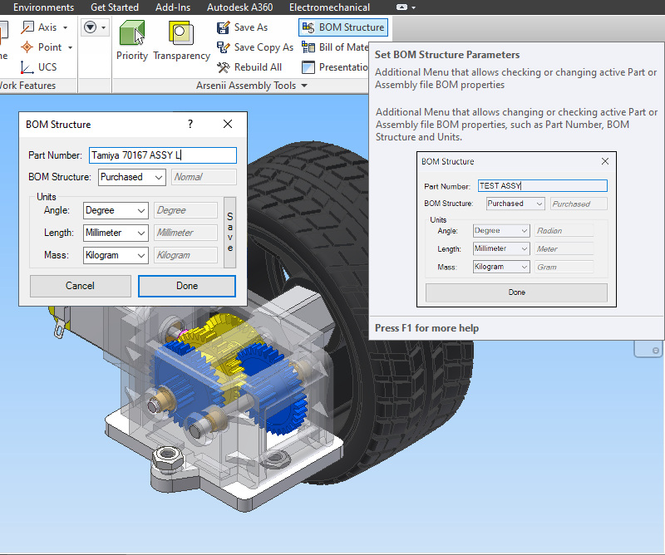Click the read-only Millimeter units field
This screenshot has height=555, width=665.
pos(185,233)
